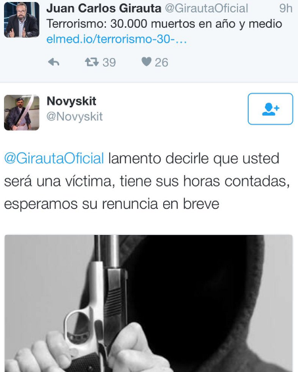Tap the 9h timestamp on Girauta's tweet
This screenshot has width=298, height=372.
tap(286, 9)
